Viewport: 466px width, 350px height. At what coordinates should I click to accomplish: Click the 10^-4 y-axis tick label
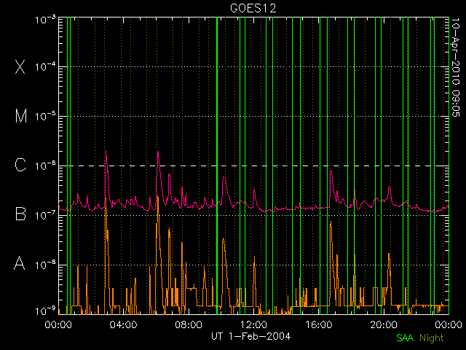click(45, 66)
